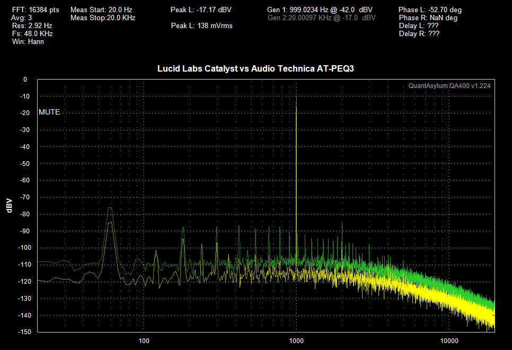This screenshot has height=350, width=512.
Task: Click Peak L: 138 mVrms reading
Action: [202, 25]
